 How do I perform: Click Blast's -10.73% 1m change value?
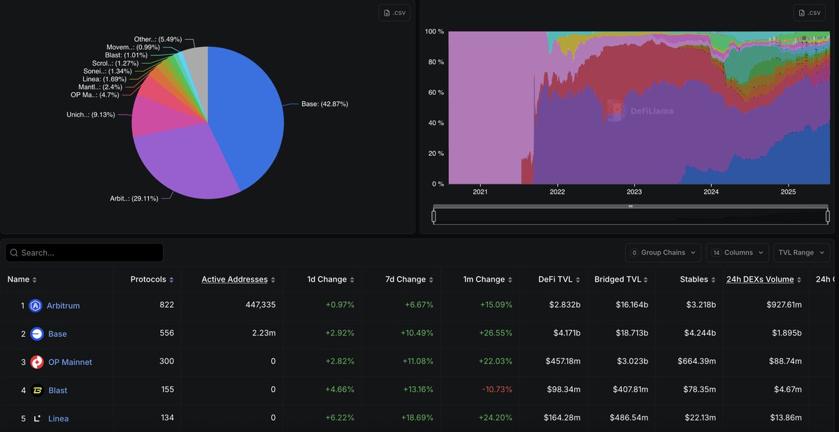click(x=496, y=389)
